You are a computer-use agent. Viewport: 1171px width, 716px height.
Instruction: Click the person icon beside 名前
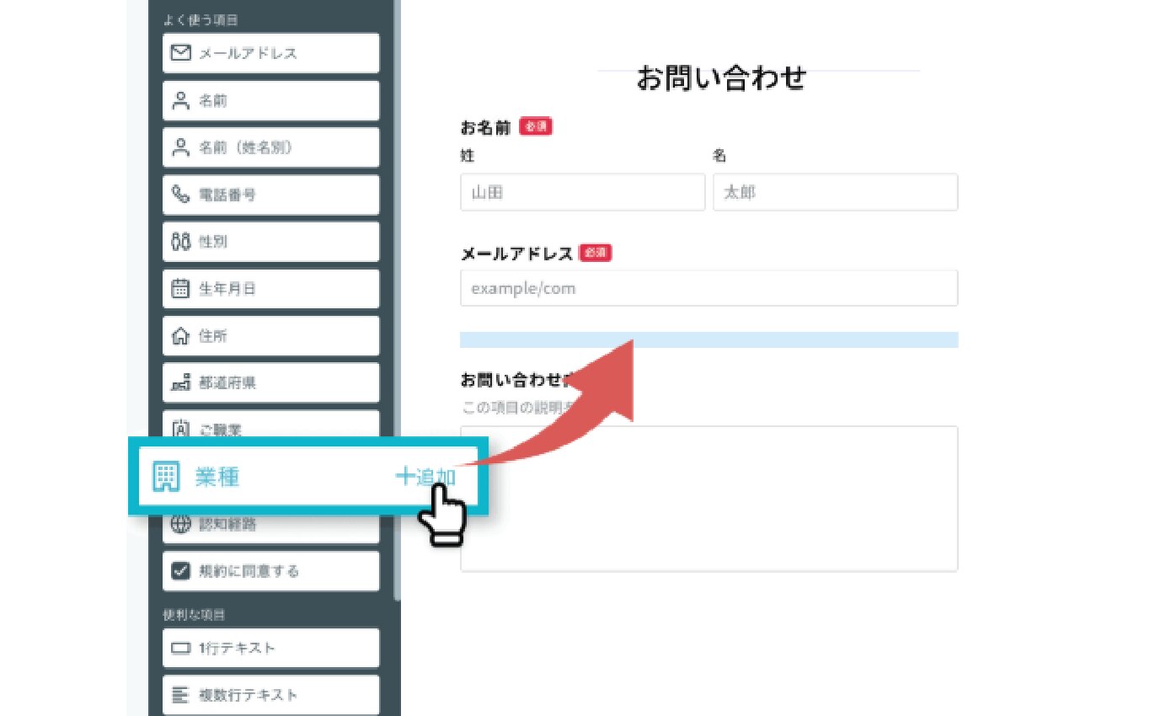(180, 101)
